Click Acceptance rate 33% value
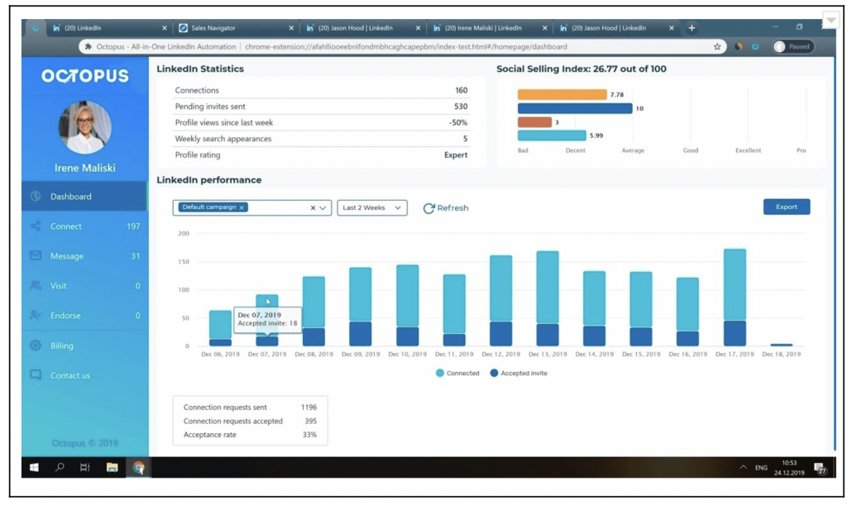The image size is (847, 510). coord(309,435)
